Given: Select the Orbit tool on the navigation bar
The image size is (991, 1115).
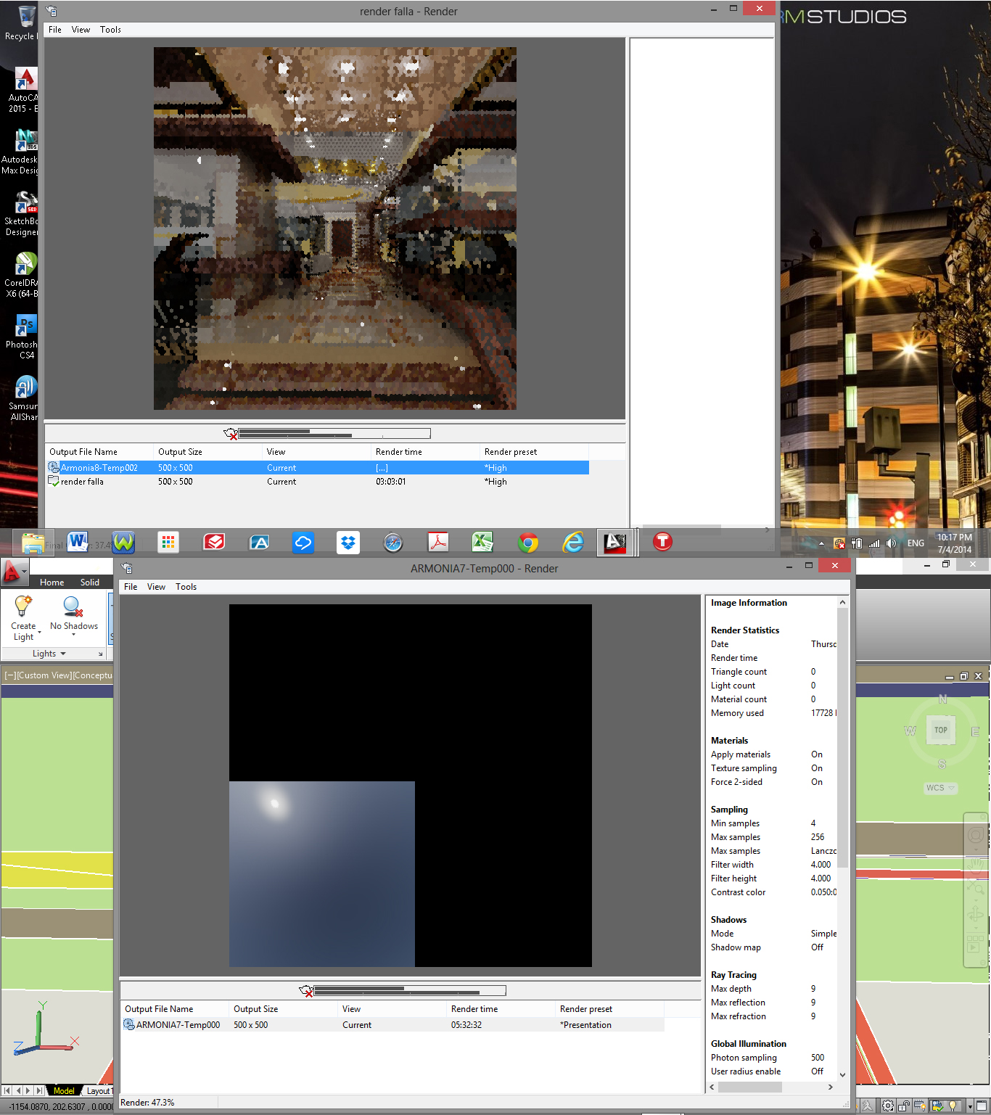Looking at the screenshot, I should [975, 912].
